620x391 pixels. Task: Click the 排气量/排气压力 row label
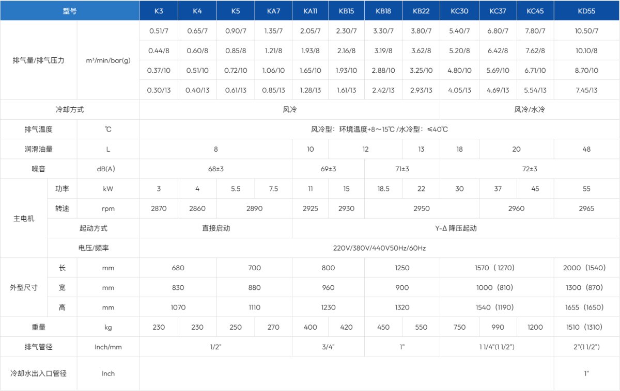[39, 60]
